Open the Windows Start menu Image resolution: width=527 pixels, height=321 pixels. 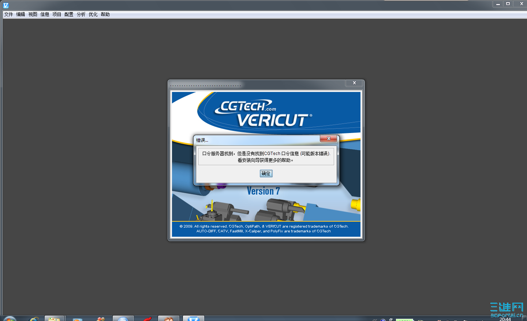pos(10,318)
